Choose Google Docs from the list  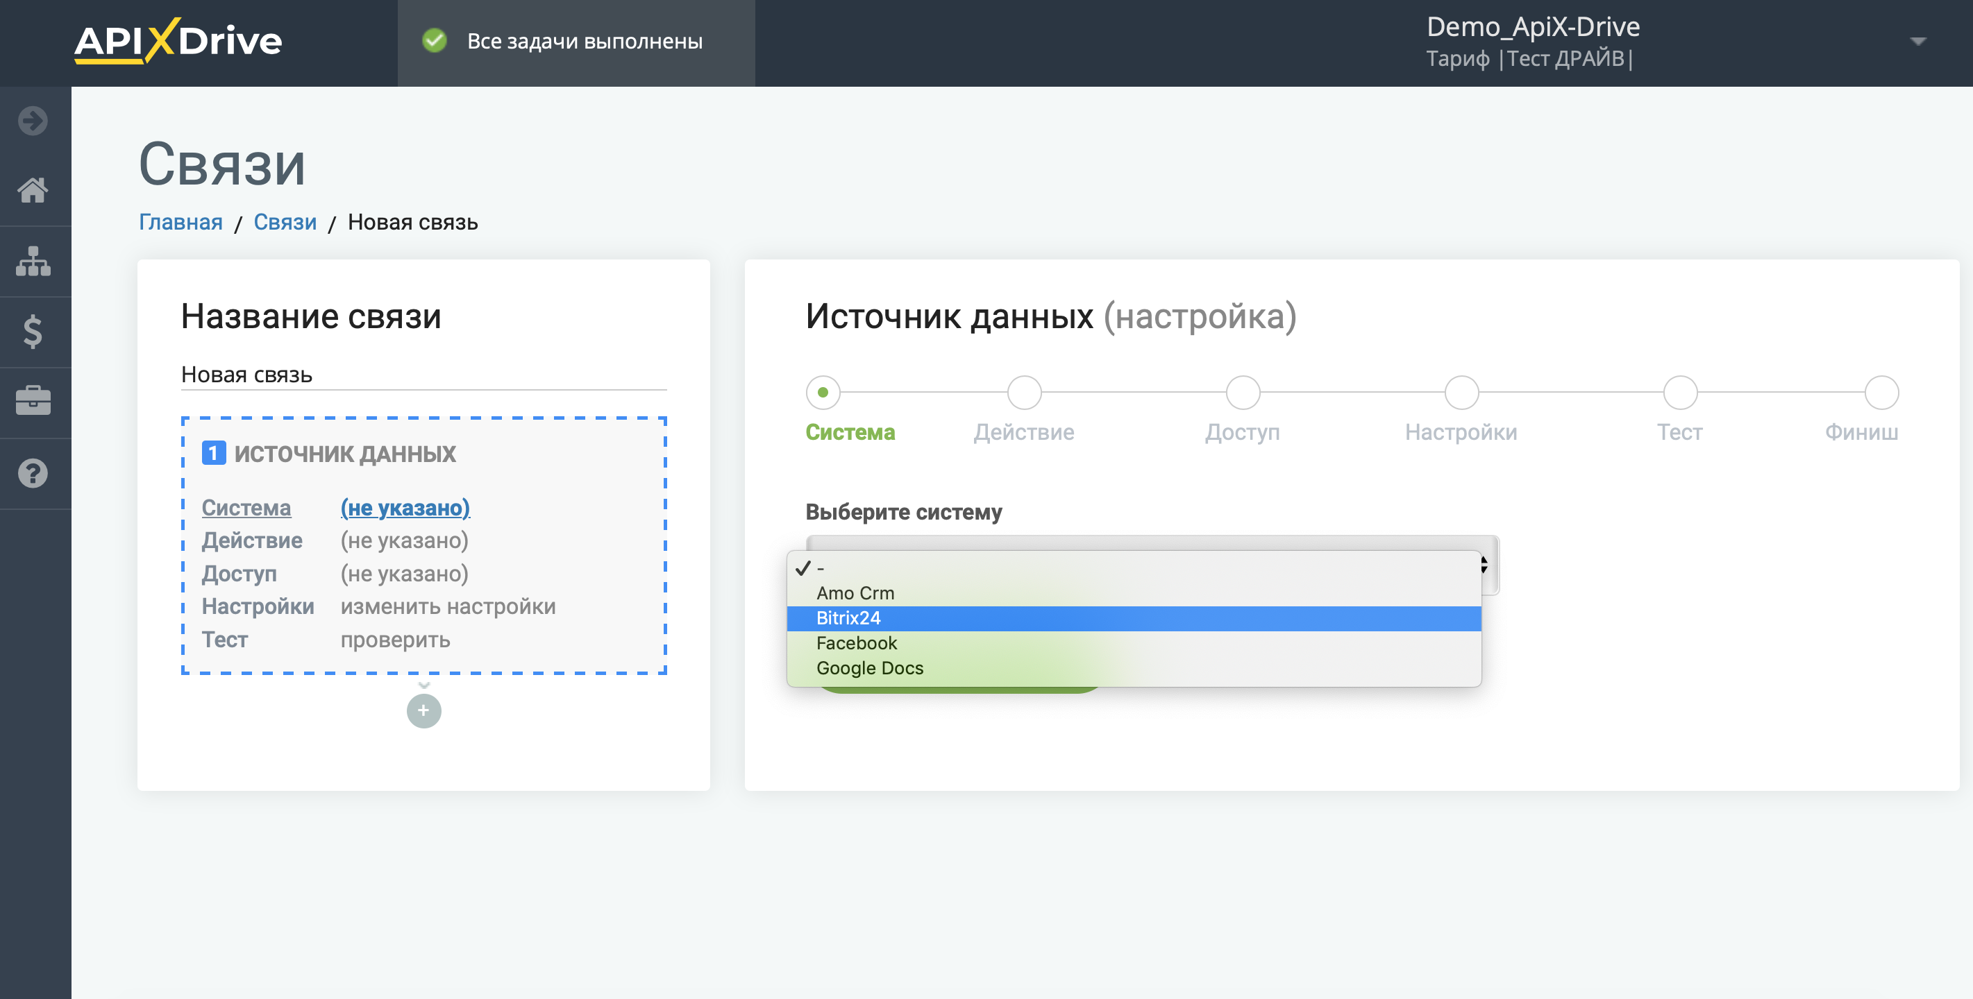pos(1134,668)
